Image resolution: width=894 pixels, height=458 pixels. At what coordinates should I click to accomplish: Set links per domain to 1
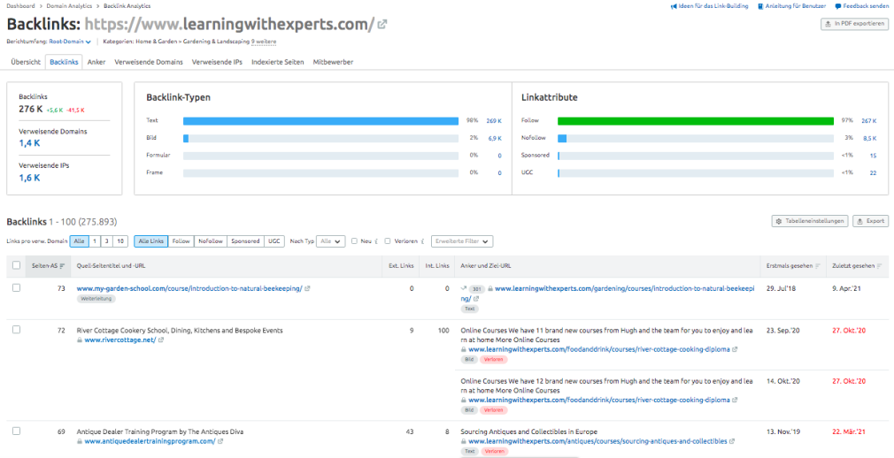95,241
